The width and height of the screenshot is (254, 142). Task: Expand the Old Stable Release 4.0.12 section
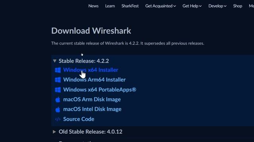click(x=54, y=132)
